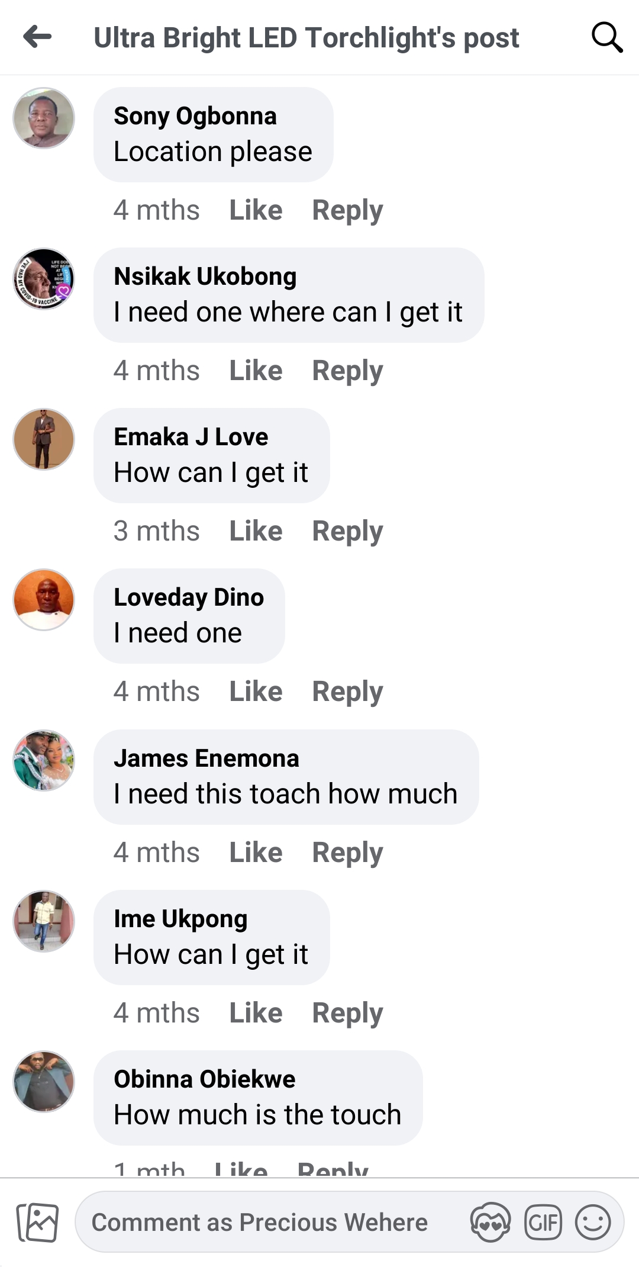This screenshot has width=639, height=1267.
Task: Open Sony Ogbonna's profile picture
Action: pos(44,118)
